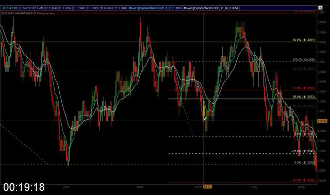Select the 50.0% ($1.3064) Fibonacci label
The height and width of the screenshot is (195, 330).
click(x=304, y=40)
